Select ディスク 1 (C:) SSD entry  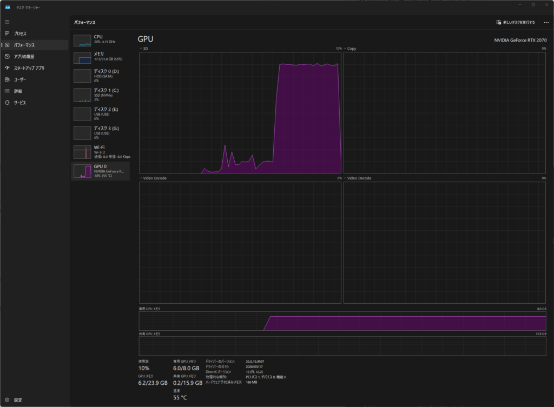coord(101,94)
